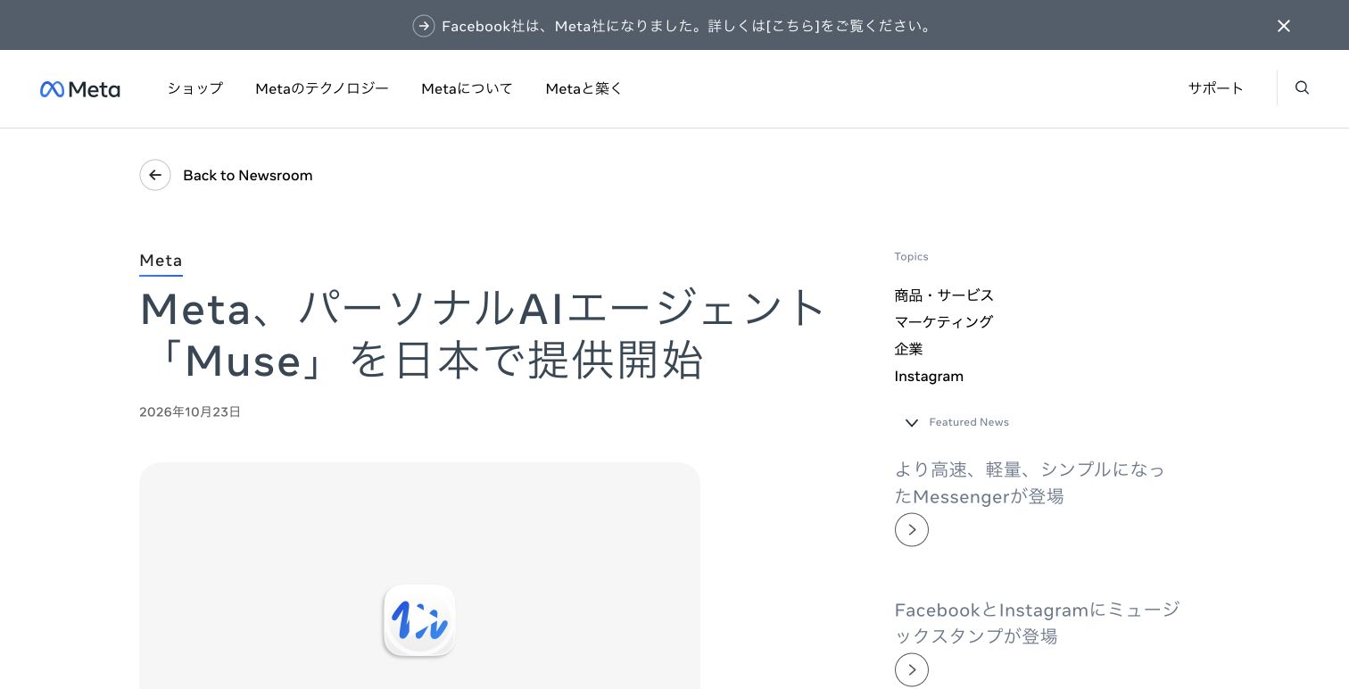Go to the サポート page
The image size is (1349, 689).
[1216, 88]
